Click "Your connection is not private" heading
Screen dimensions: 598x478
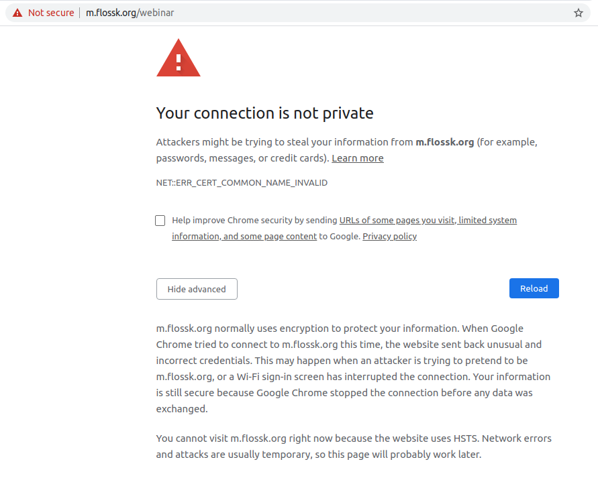point(264,113)
